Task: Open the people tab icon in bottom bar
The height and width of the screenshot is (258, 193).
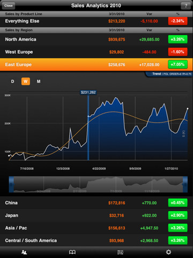Action: pos(24,252)
